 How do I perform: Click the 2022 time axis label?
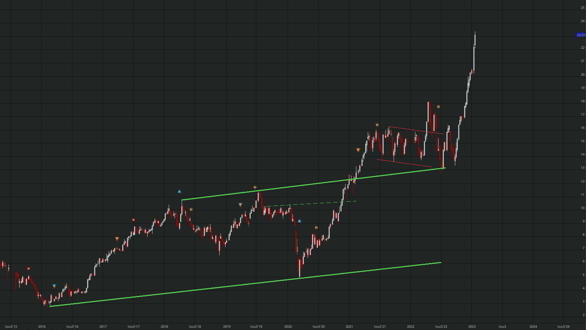[411, 327]
